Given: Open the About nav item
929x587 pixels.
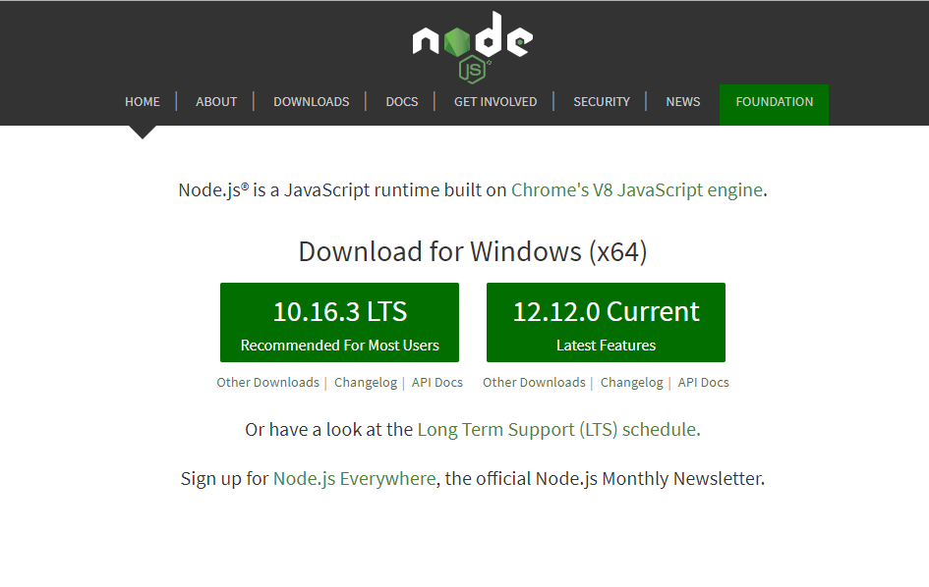Looking at the screenshot, I should 216,102.
